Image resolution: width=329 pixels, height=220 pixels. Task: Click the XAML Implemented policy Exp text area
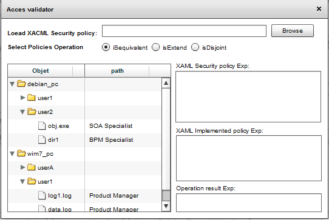(x=249, y=158)
